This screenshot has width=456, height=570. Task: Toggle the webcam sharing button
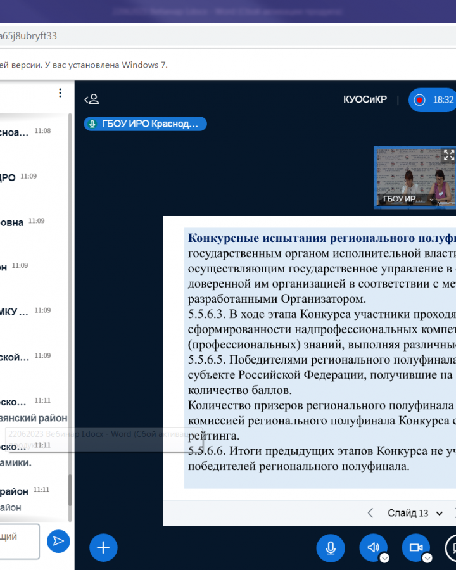tap(415, 548)
